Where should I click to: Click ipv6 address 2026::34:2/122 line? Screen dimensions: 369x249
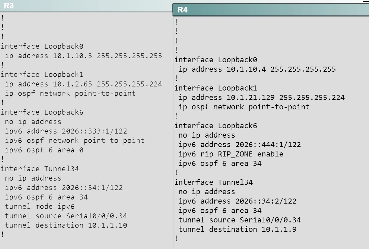tap(237, 201)
